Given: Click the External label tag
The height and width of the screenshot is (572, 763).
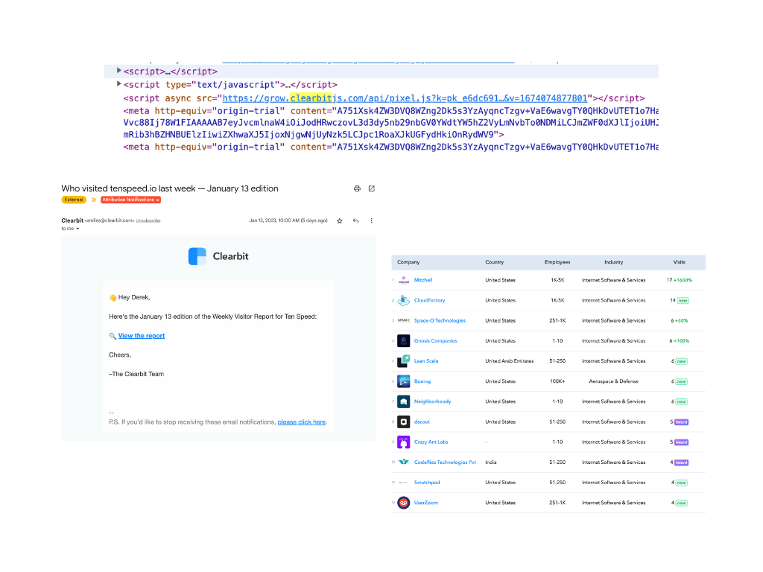Looking at the screenshot, I should tap(74, 200).
